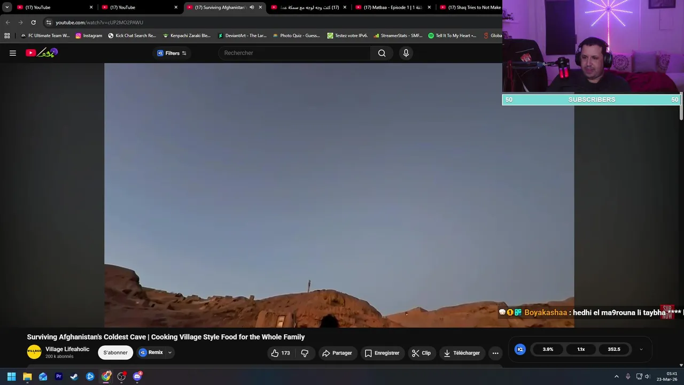Expand the Remix dropdown arrow

coord(170,352)
